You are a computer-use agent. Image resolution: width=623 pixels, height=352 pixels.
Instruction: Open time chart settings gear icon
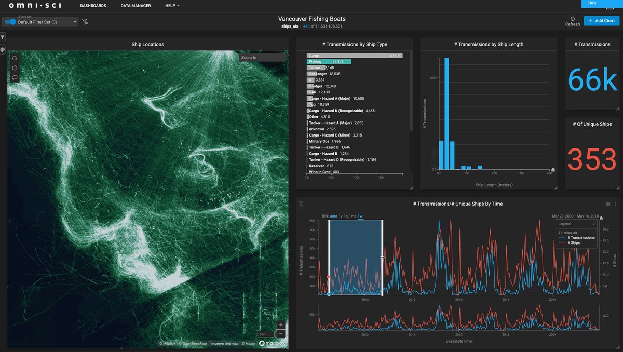pyautogui.click(x=608, y=204)
